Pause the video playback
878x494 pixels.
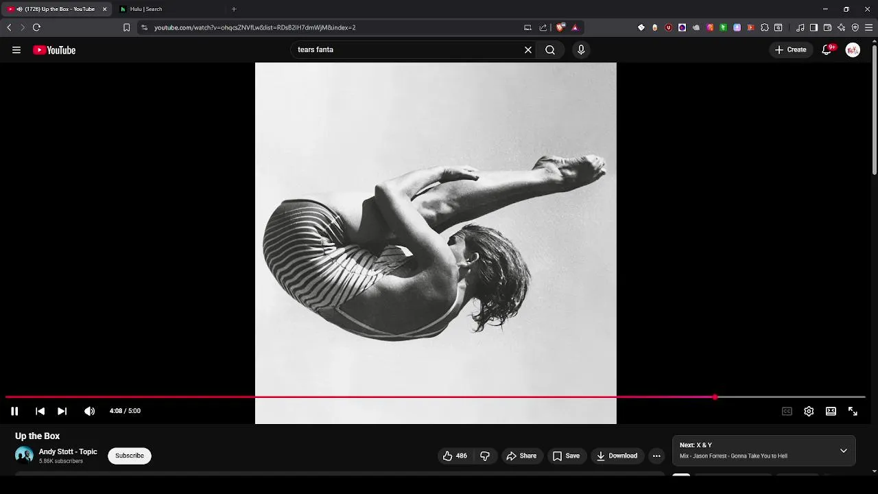(14, 411)
